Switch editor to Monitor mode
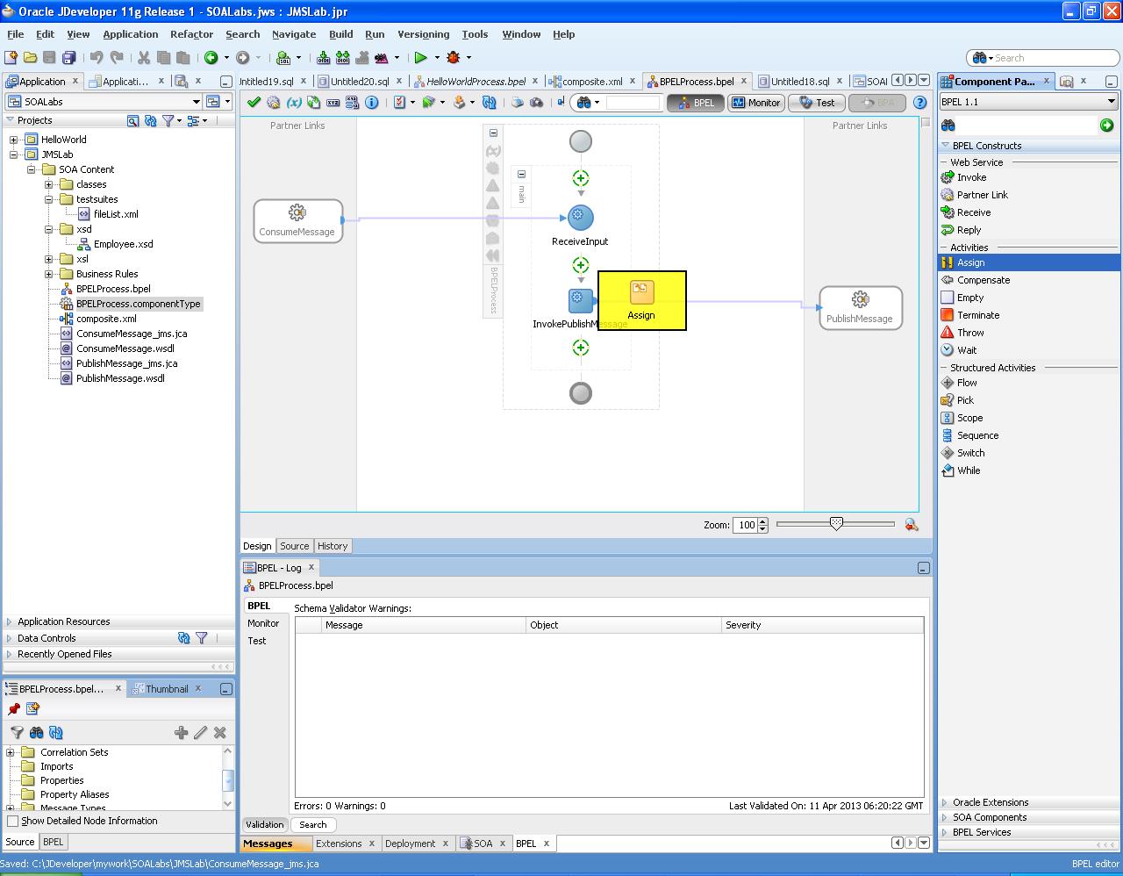This screenshot has height=876, width=1123. pyautogui.click(x=755, y=102)
